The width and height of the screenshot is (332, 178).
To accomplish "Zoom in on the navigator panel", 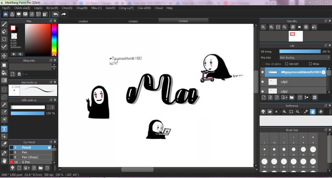I will click(271, 27).
